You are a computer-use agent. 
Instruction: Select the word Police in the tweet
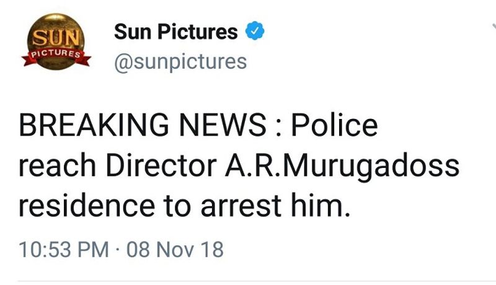tap(334, 126)
